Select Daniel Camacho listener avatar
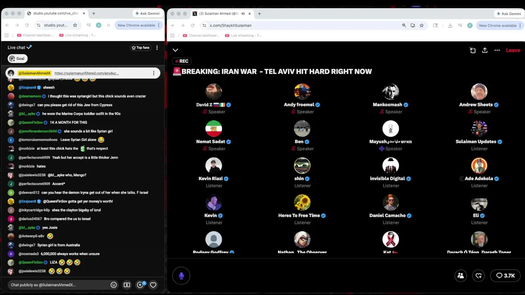The height and width of the screenshot is (295, 525). 390,202
